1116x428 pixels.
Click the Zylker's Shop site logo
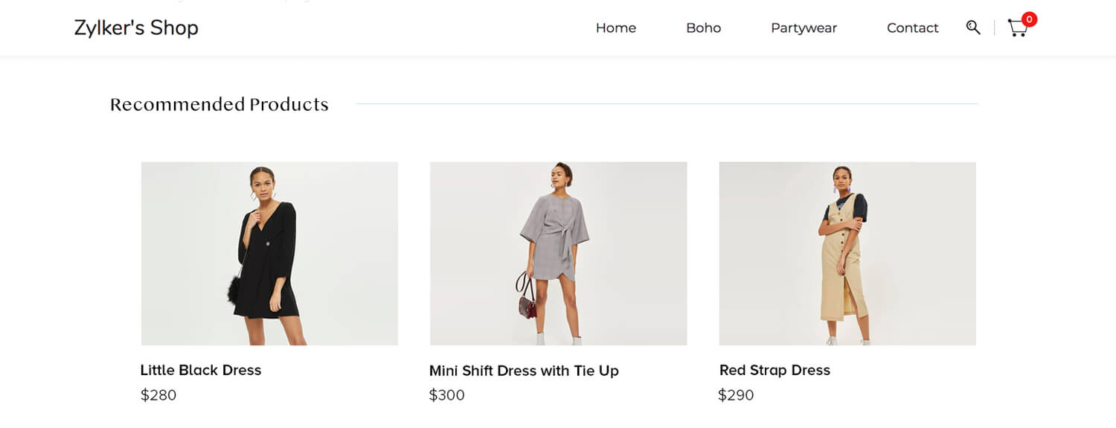(x=136, y=28)
